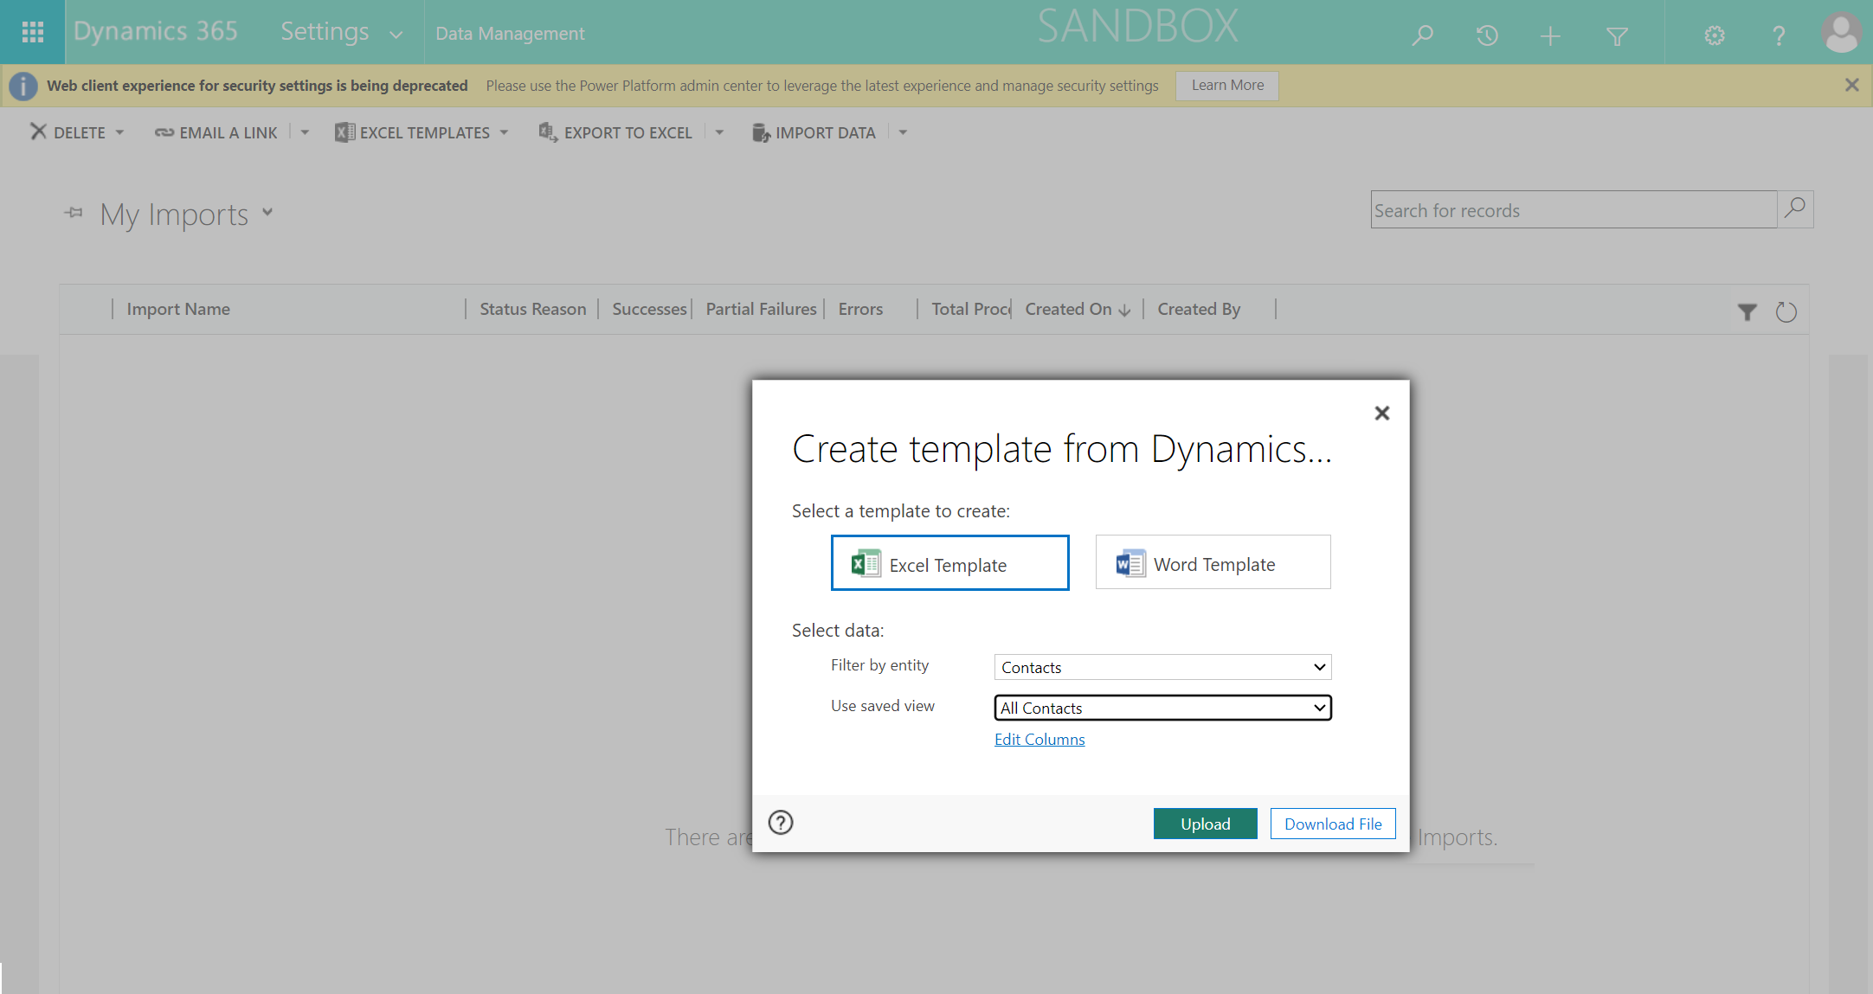Screen dimensions: 1873x994
Task: Pin the My Imports view
Action: pos(74,213)
